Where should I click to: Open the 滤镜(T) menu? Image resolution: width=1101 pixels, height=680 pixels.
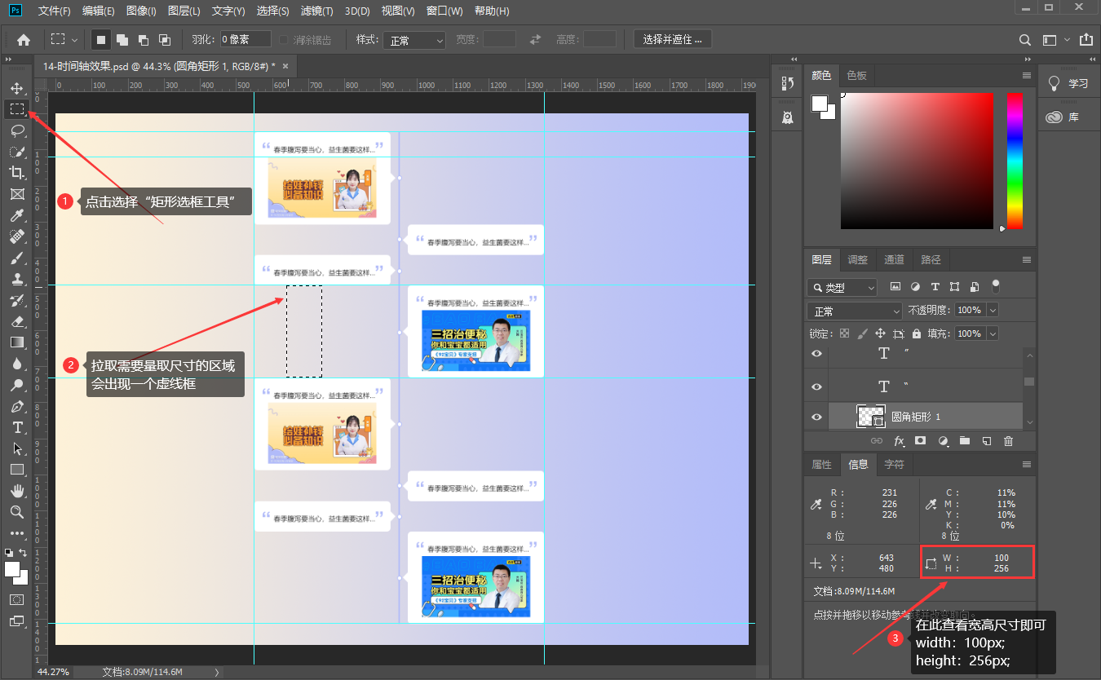coord(316,11)
